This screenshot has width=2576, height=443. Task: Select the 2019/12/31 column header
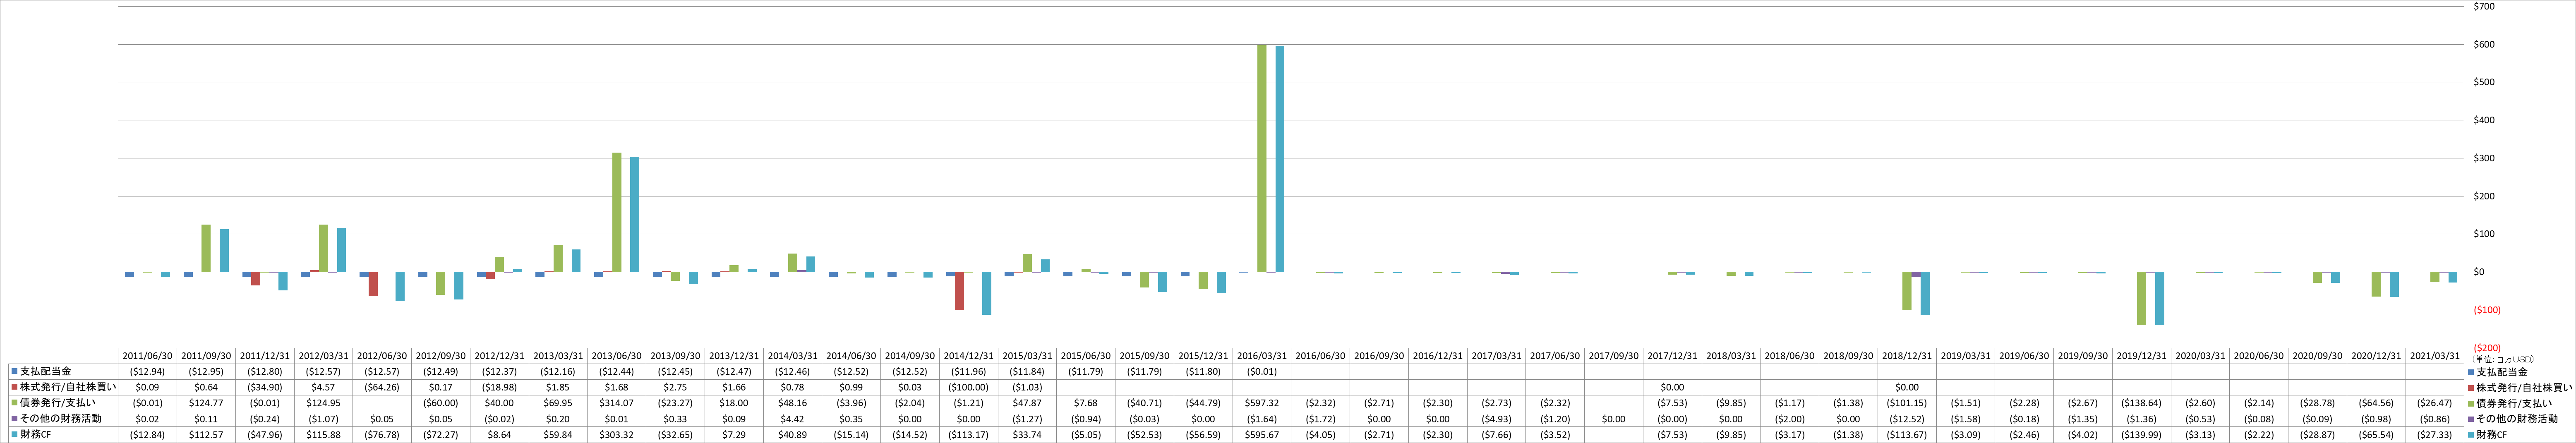coord(2141,356)
